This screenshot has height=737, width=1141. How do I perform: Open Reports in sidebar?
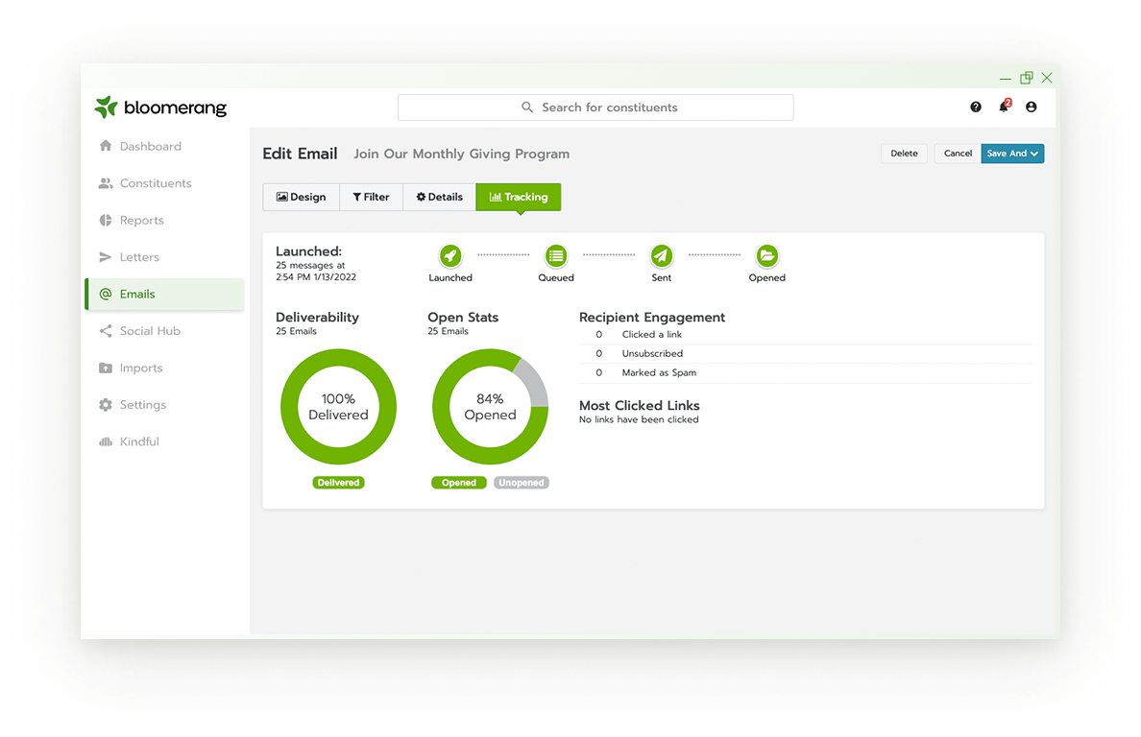(164, 220)
